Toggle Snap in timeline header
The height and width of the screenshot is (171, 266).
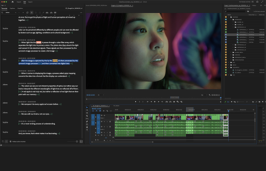(x=96, y=111)
